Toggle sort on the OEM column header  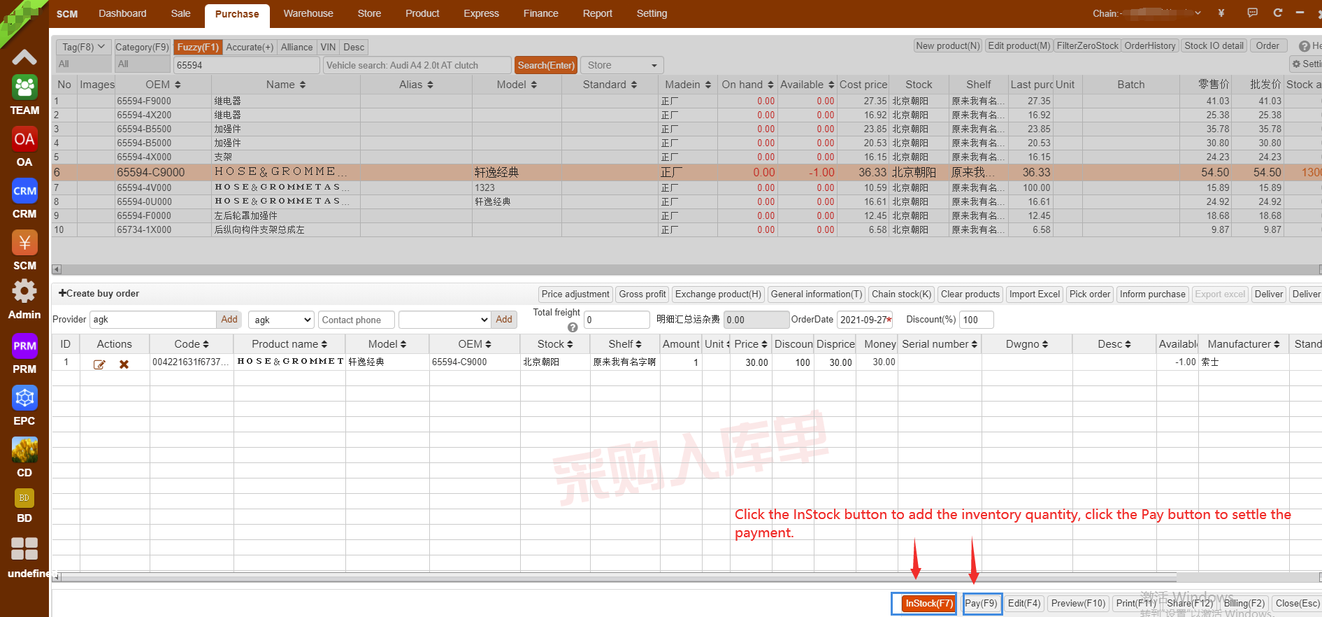pos(164,85)
